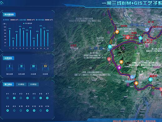Toggle the #4 gate indicator

pyautogui.click(x=27, y=98)
